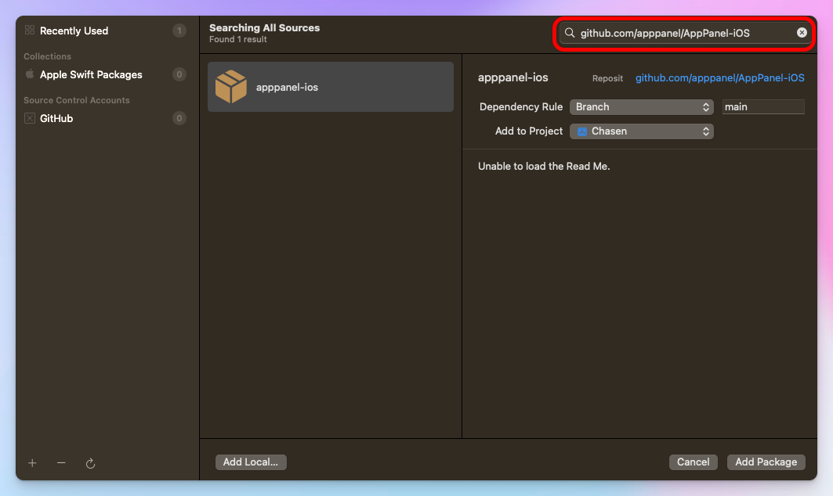Click the Cancel button
The image size is (833, 496).
click(x=693, y=462)
